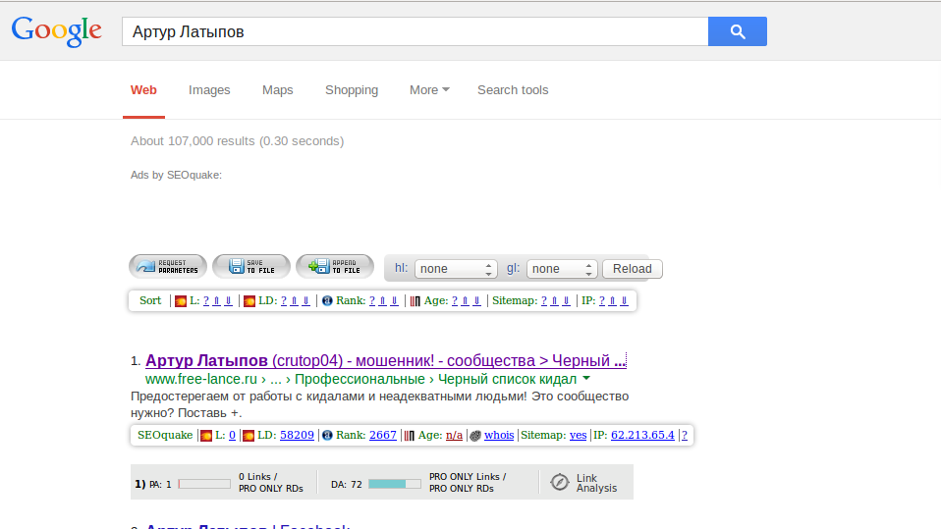
Task: Click the DA 72 progress bar
Action: point(394,484)
